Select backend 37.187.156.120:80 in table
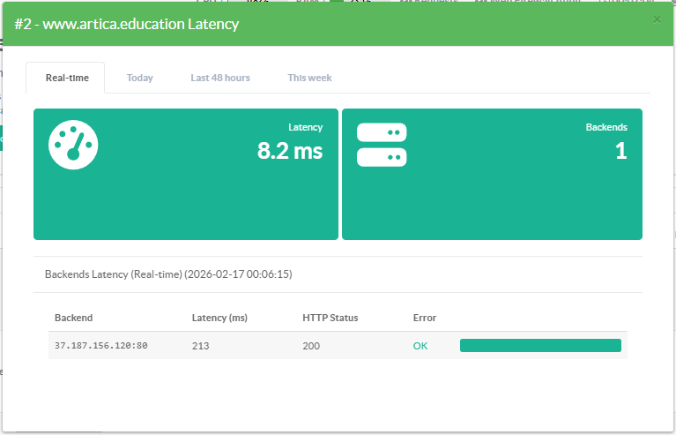This screenshot has height=435, width=676. point(100,346)
